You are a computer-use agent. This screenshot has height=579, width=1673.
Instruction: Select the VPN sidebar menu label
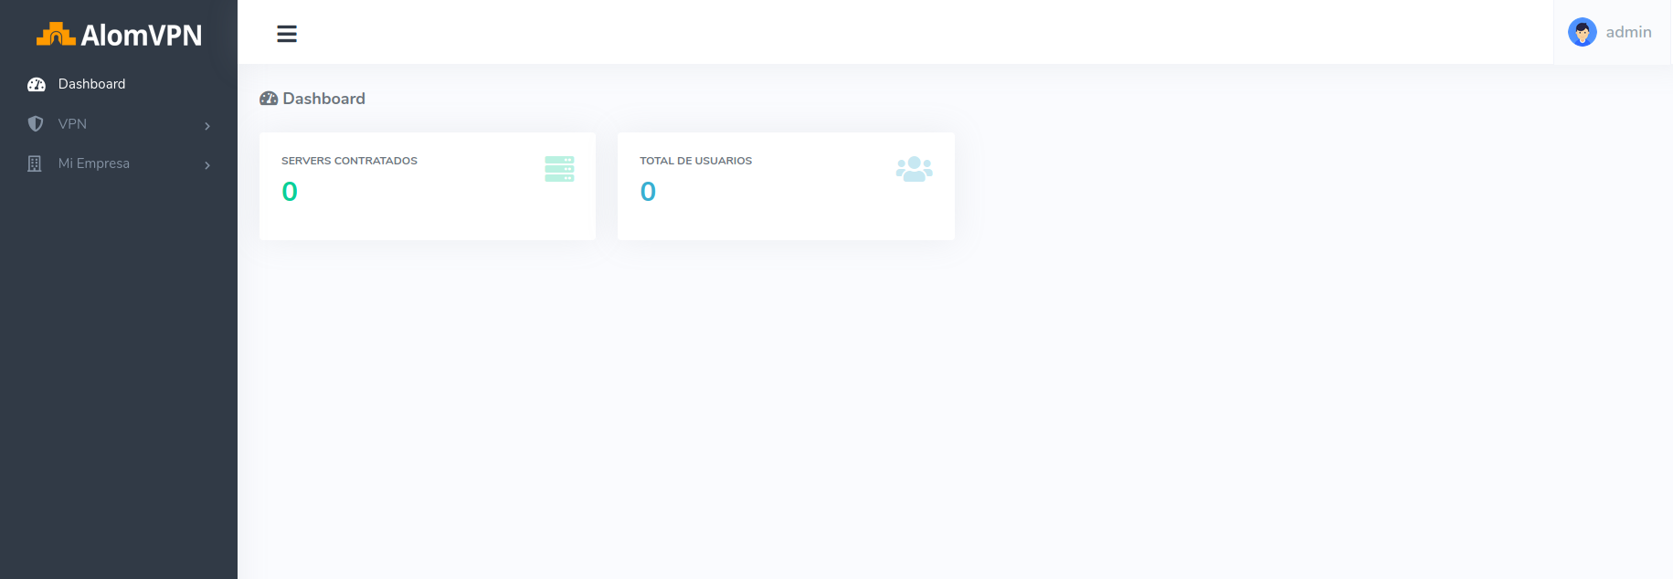coord(72,124)
